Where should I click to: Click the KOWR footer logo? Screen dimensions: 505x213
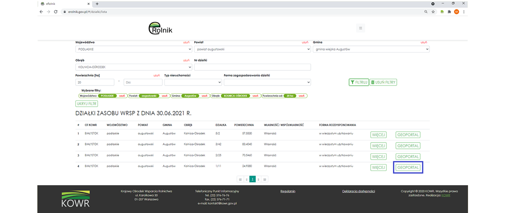[75, 199]
